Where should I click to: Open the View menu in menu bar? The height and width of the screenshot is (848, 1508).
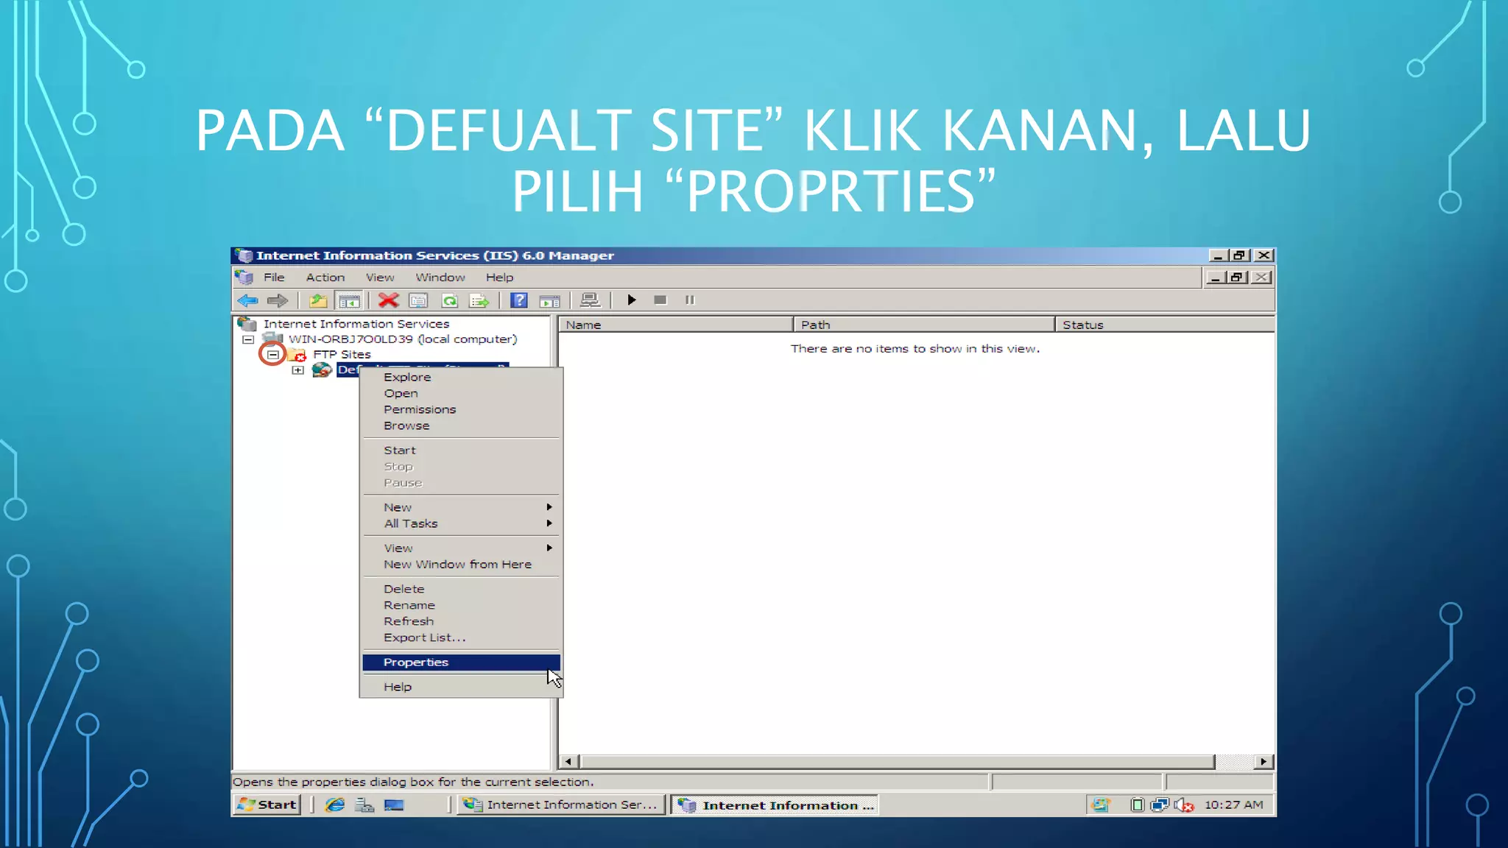pyautogui.click(x=380, y=278)
